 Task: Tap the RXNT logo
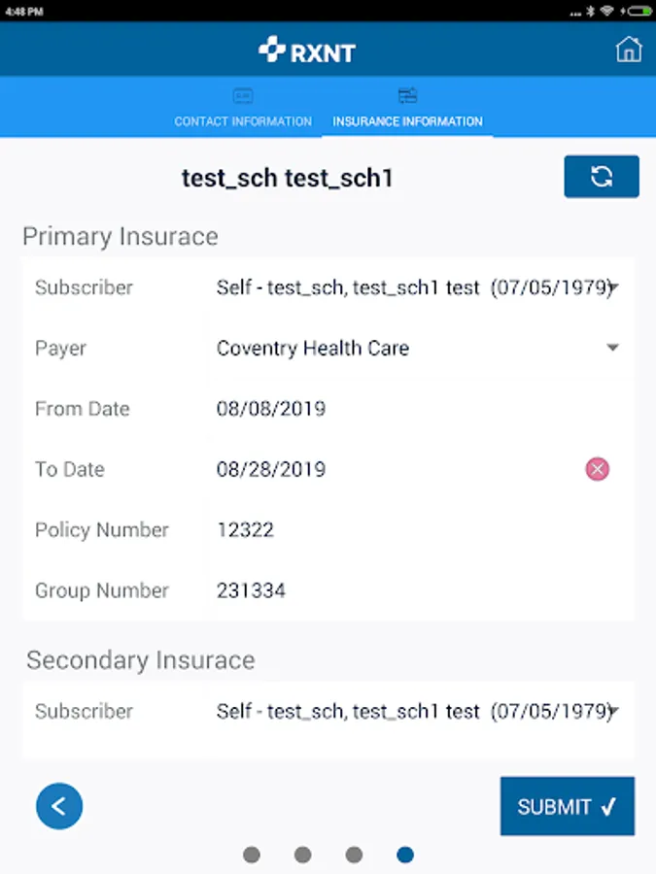coord(307,50)
